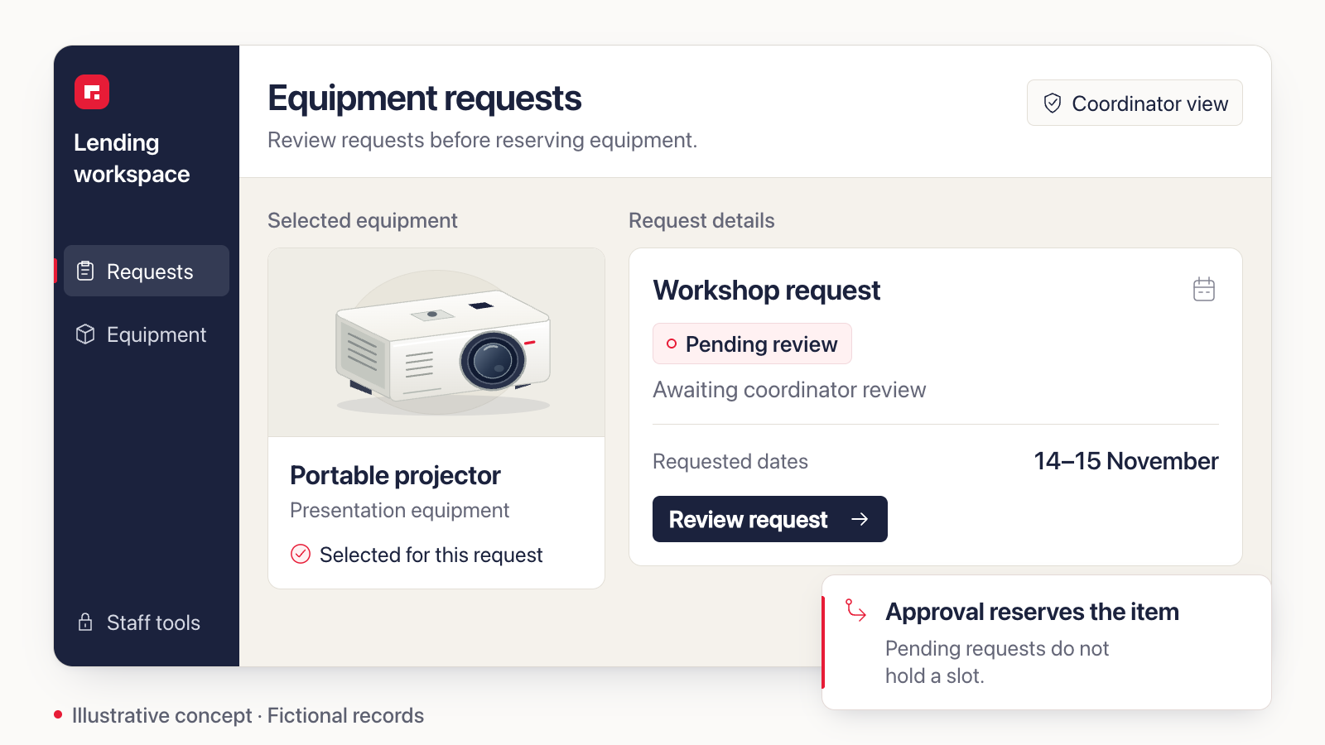
Task: Click the branch icon in the approval note
Action: click(x=855, y=611)
